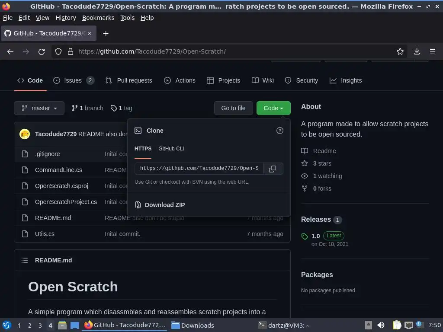Select the Code repository tab
Image resolution: width=443 pixels, height=332 pixels.
30,81
